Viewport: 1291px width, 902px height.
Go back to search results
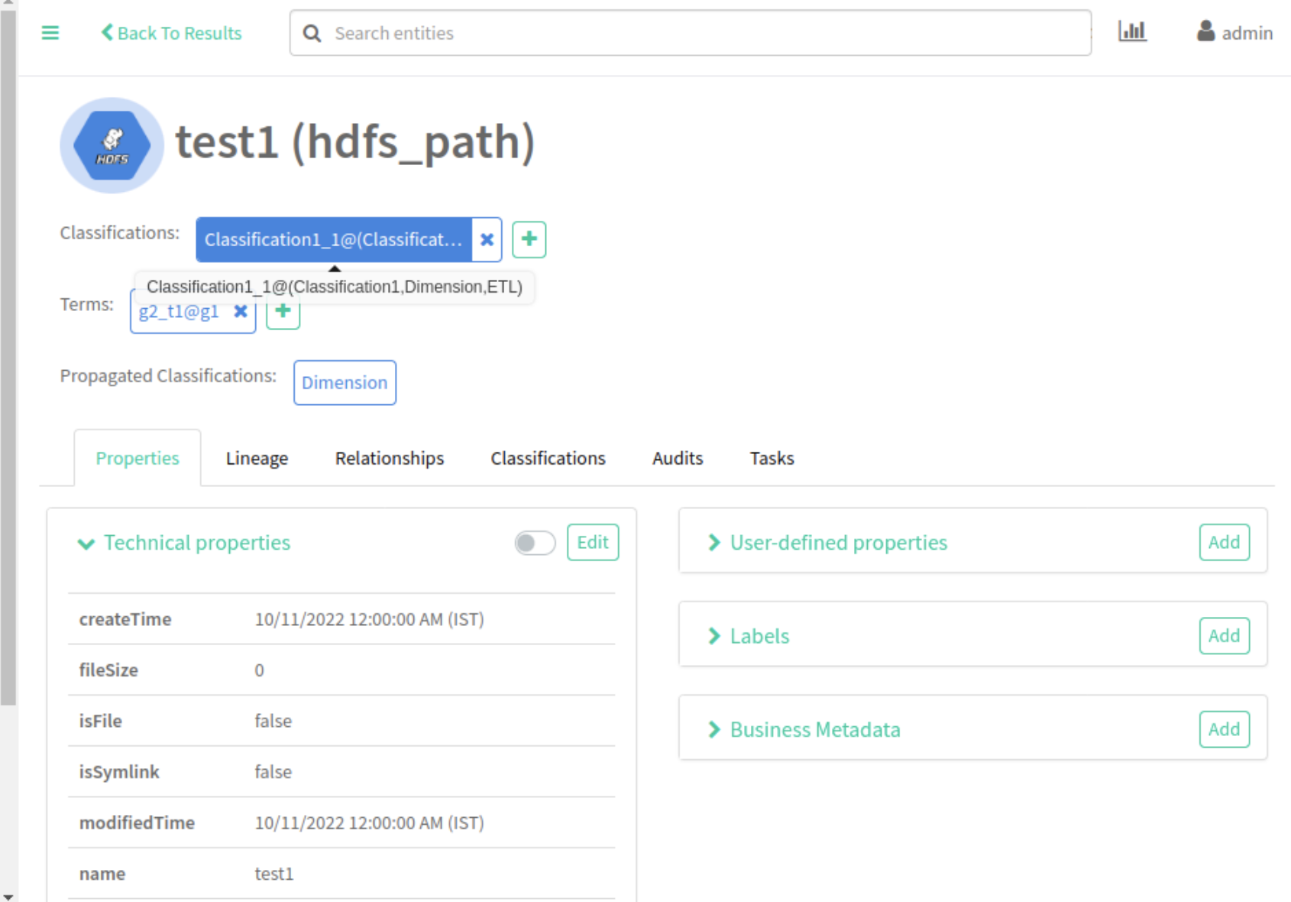pos(172,33)
